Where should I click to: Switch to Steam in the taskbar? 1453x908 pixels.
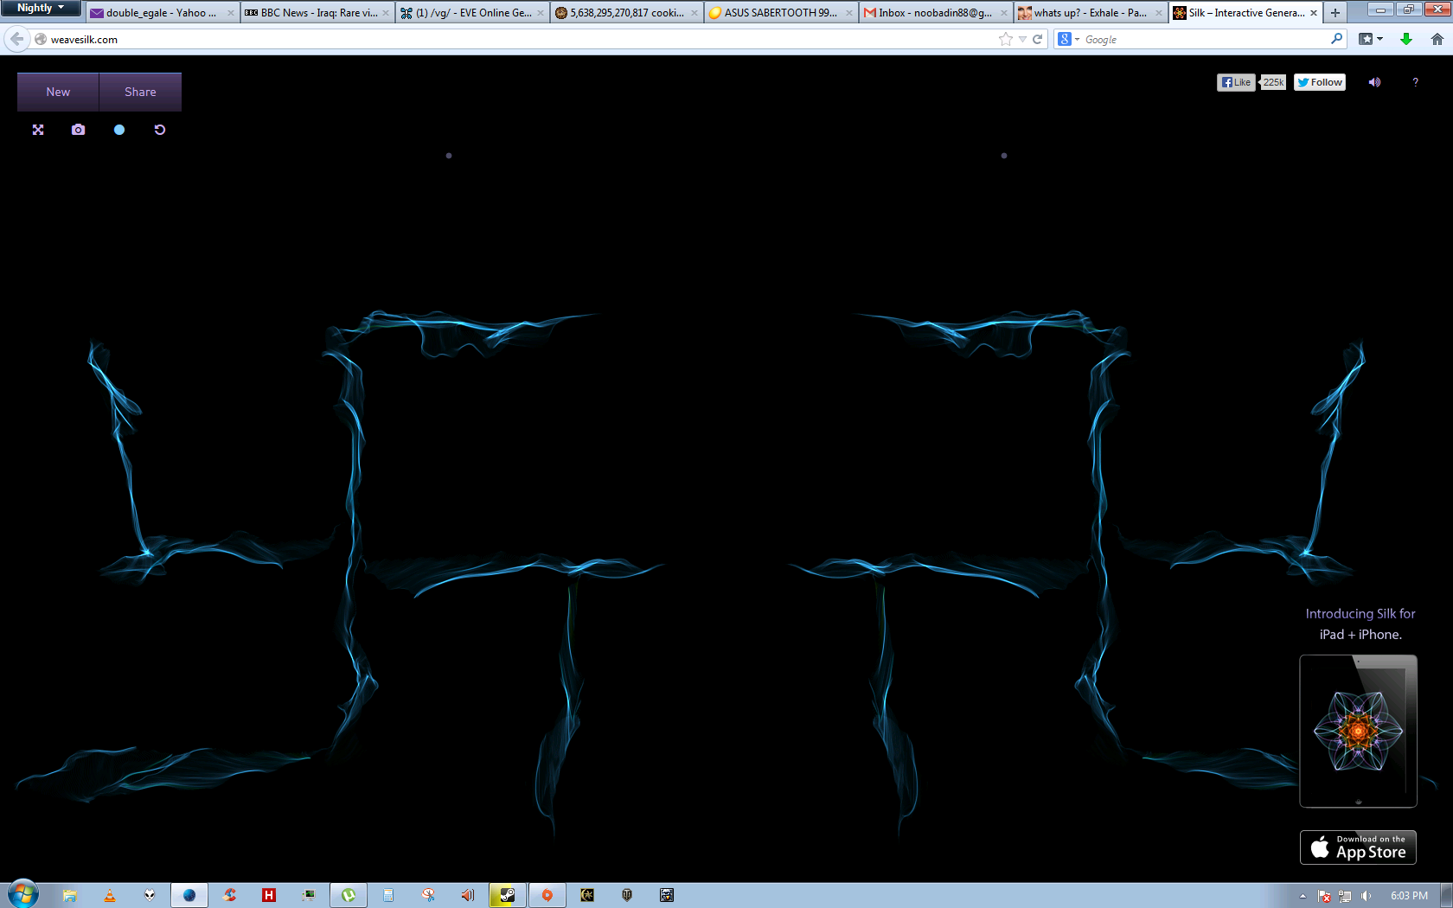pyautogui.click(x=508, y=895)
